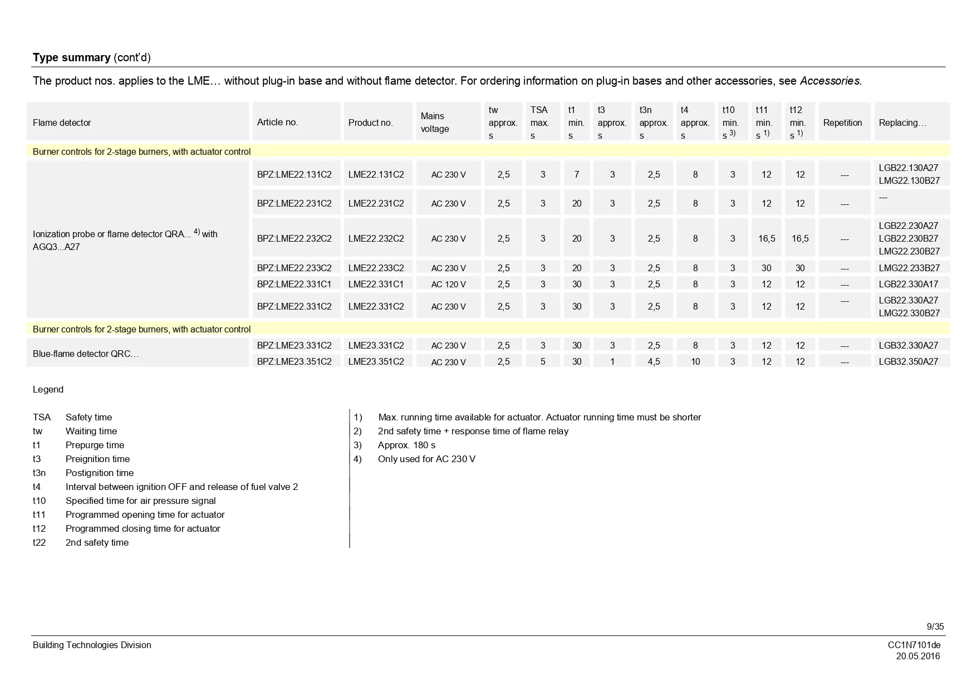977x691 pixels.
Task: Click 'Building Technologies Division' footer text
Action: 92,645
